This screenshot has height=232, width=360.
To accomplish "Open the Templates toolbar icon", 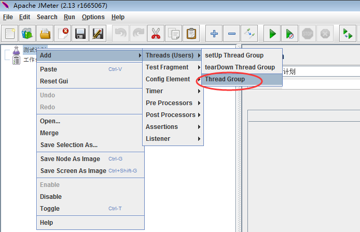I will (27, 34).
